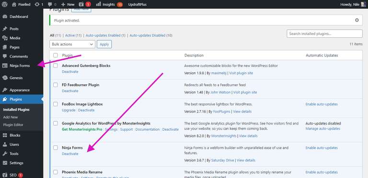Open MonsterInsights Documentation link
368x178 pixels.
click(148, 129)
